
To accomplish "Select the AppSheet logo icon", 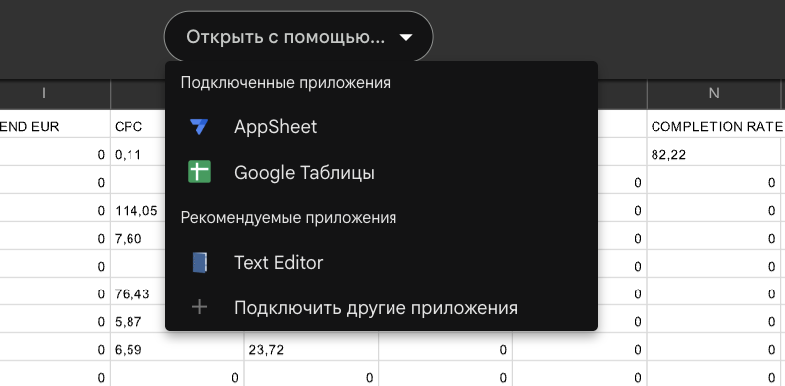I will point(199,127).
